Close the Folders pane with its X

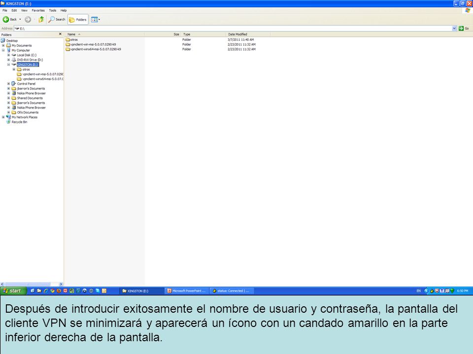tap(60, 34)
